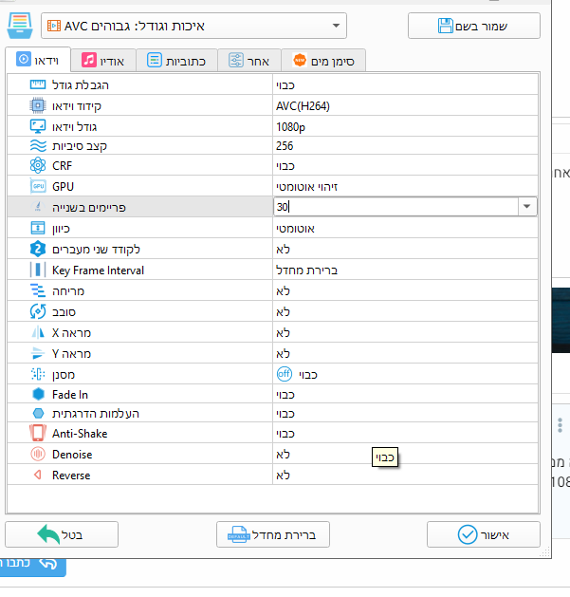Click the Key Frame Interval default value
Image resolution: width=570 pixels, height=597 pixels.
(x=306, y=271)
